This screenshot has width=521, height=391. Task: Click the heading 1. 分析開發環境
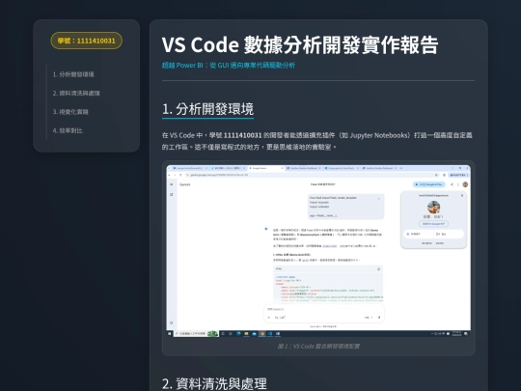click(207, 109)
